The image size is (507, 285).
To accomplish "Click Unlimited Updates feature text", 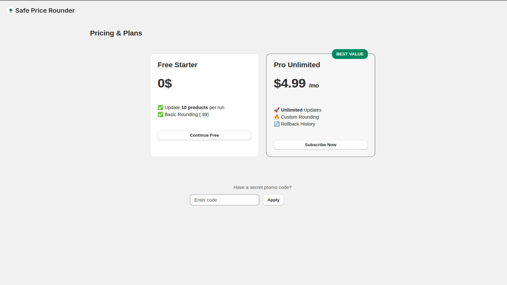I will point(301,110).
